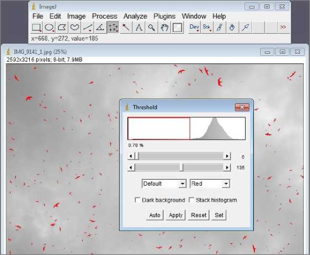310x255 pixels.
Task: Minimize the ImageJ main window
Action: [x=252, y=6]
